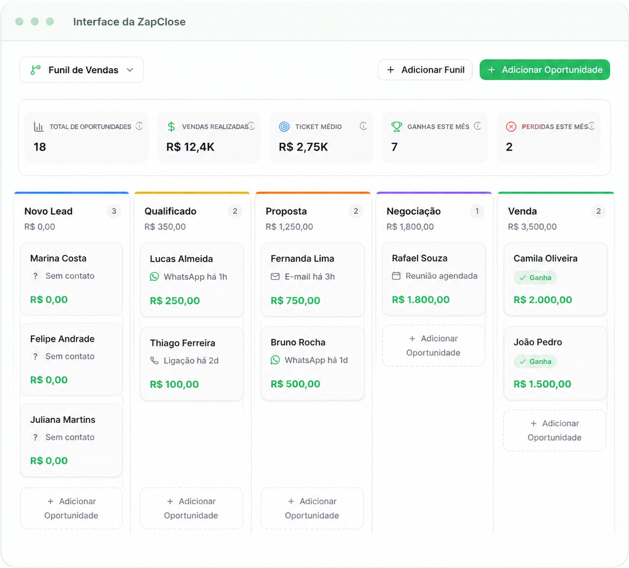629x568 pixels.
Task: Click the Funil de Vendas branch icon
Action: click(x=35, y=70)
